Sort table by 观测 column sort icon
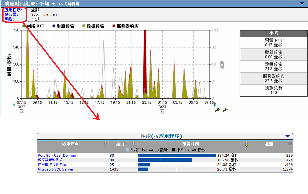The image size is (308, 194). click(x=290, y=144)
